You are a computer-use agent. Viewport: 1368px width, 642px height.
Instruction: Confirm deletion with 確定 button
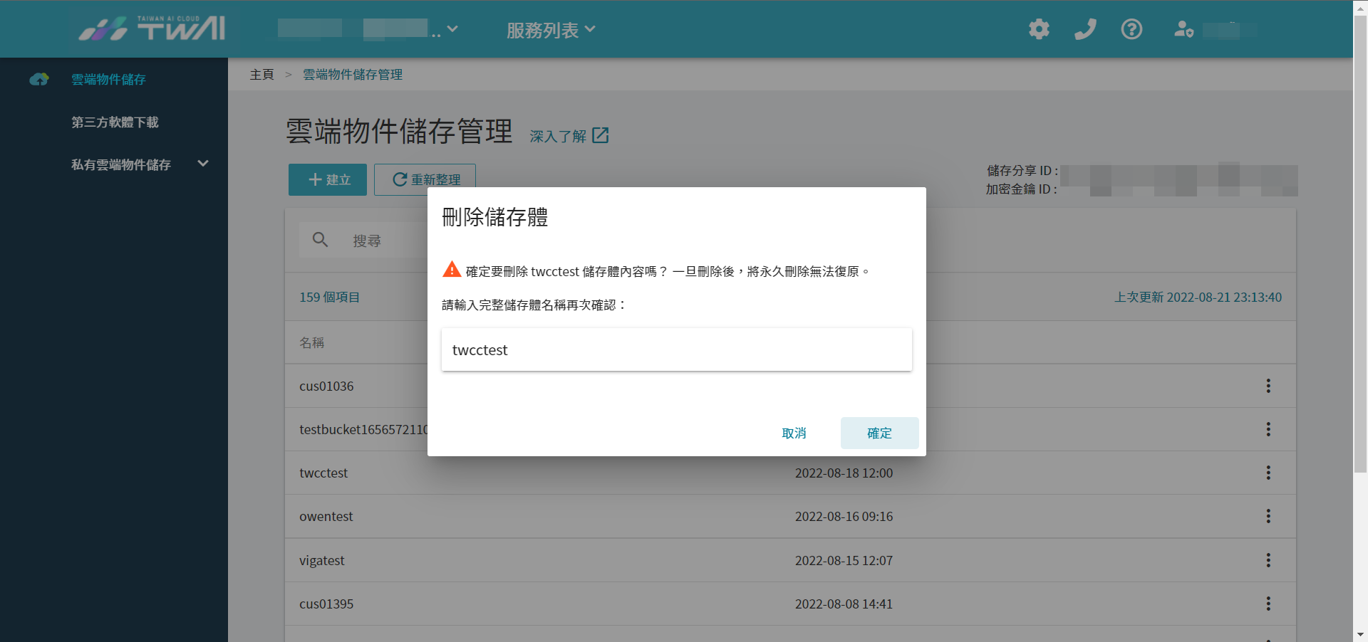(x=879, y=433)
